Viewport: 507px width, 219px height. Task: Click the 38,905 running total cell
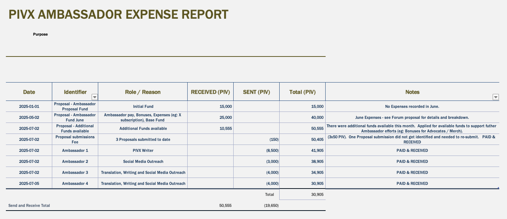click(302, 161)
